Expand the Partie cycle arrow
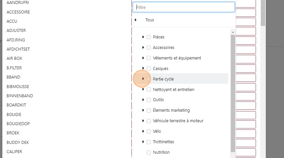284x158 pixels. coord(143,79)
